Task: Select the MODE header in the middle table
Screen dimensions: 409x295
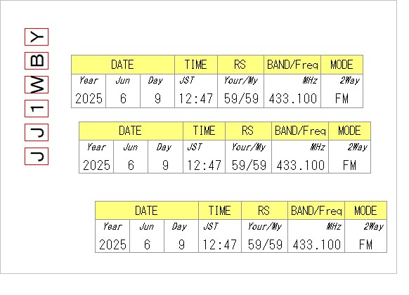Action: [349, 131]
